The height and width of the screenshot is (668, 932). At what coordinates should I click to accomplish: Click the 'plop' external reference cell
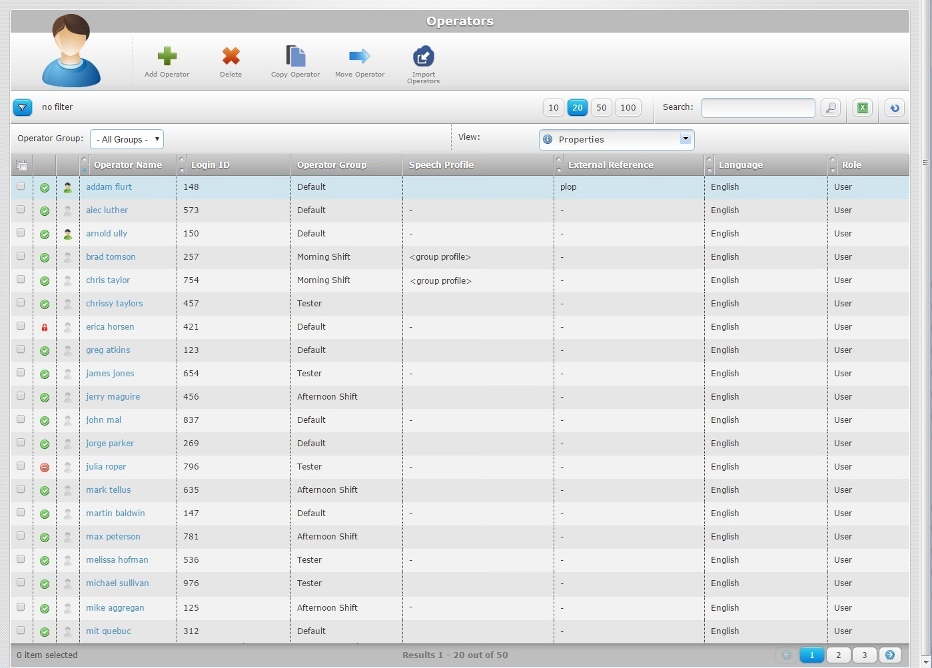[568, 187]
